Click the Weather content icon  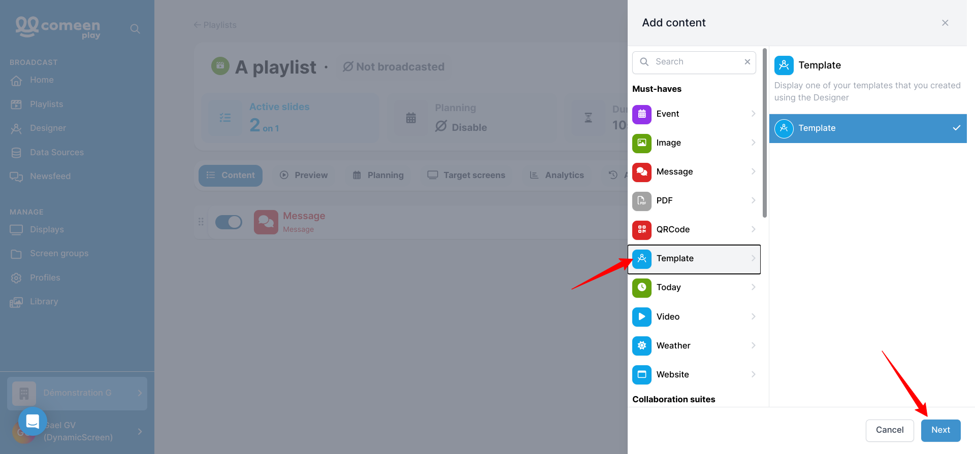click(x=642, y=345)
